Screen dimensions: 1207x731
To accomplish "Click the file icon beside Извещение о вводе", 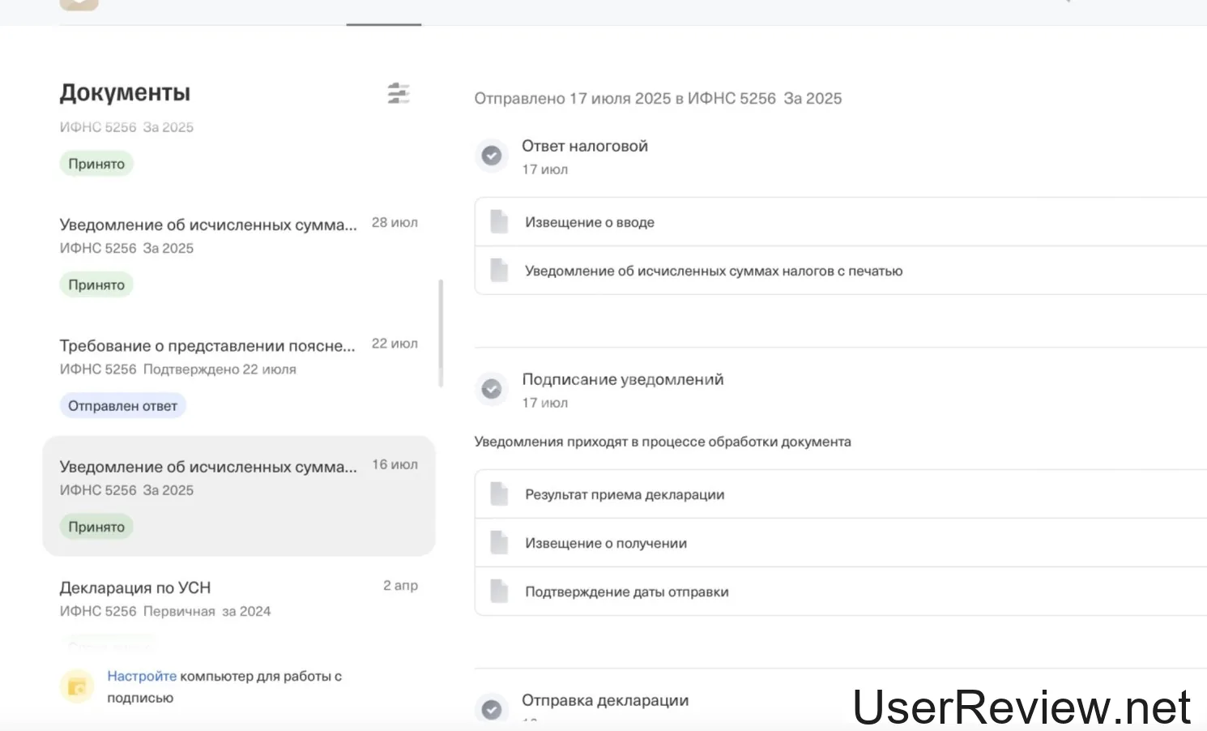I will [499, 222].
